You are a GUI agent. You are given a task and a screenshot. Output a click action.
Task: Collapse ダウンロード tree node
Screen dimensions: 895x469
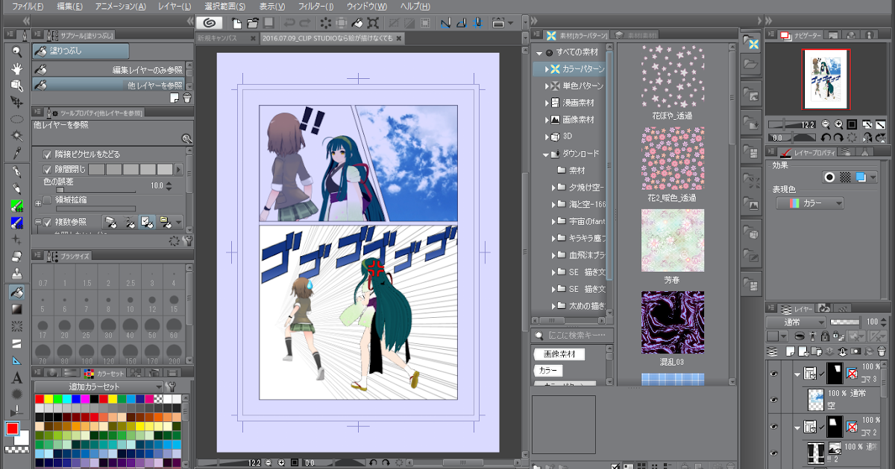pos(547,154)
